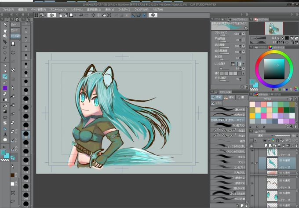Select the transparent color checker swatch
The image size is (299, 208).
pyautogui.click(x=254, y=89)
